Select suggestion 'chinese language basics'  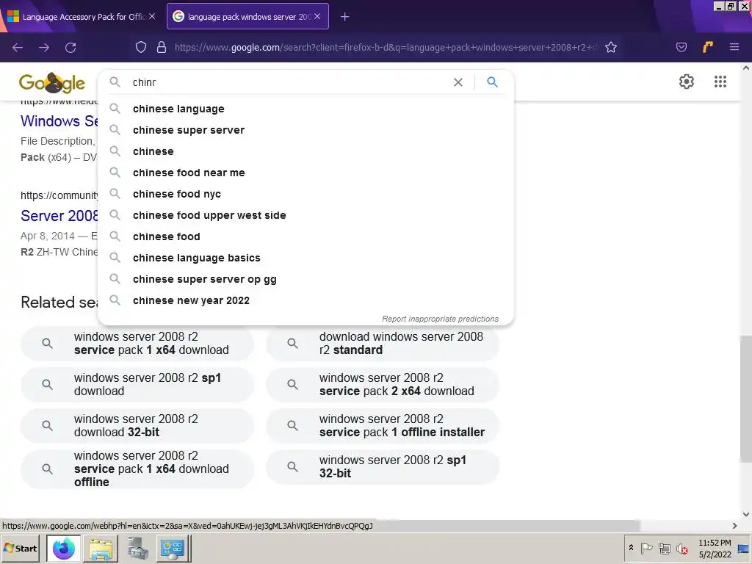pos(306,258)
